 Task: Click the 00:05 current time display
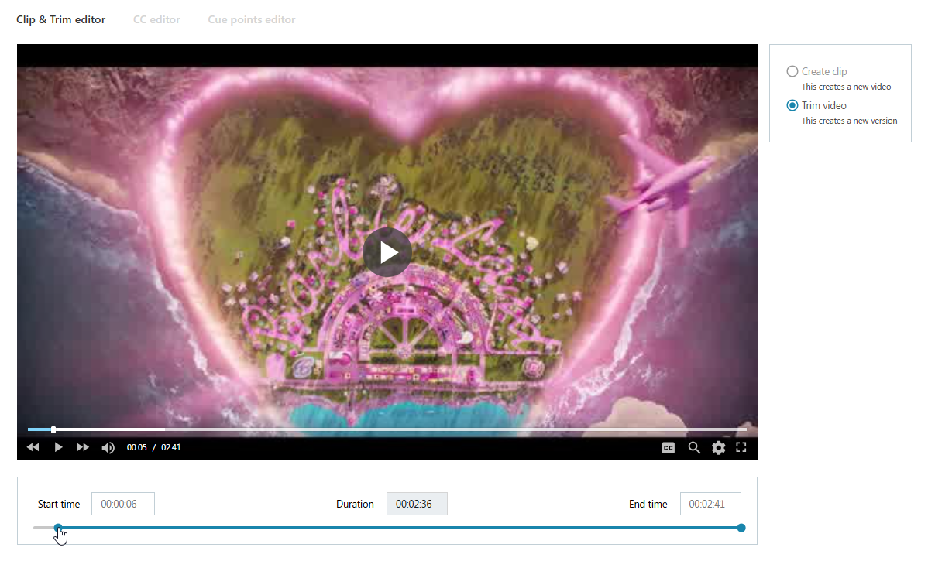[x=136, y=447]
